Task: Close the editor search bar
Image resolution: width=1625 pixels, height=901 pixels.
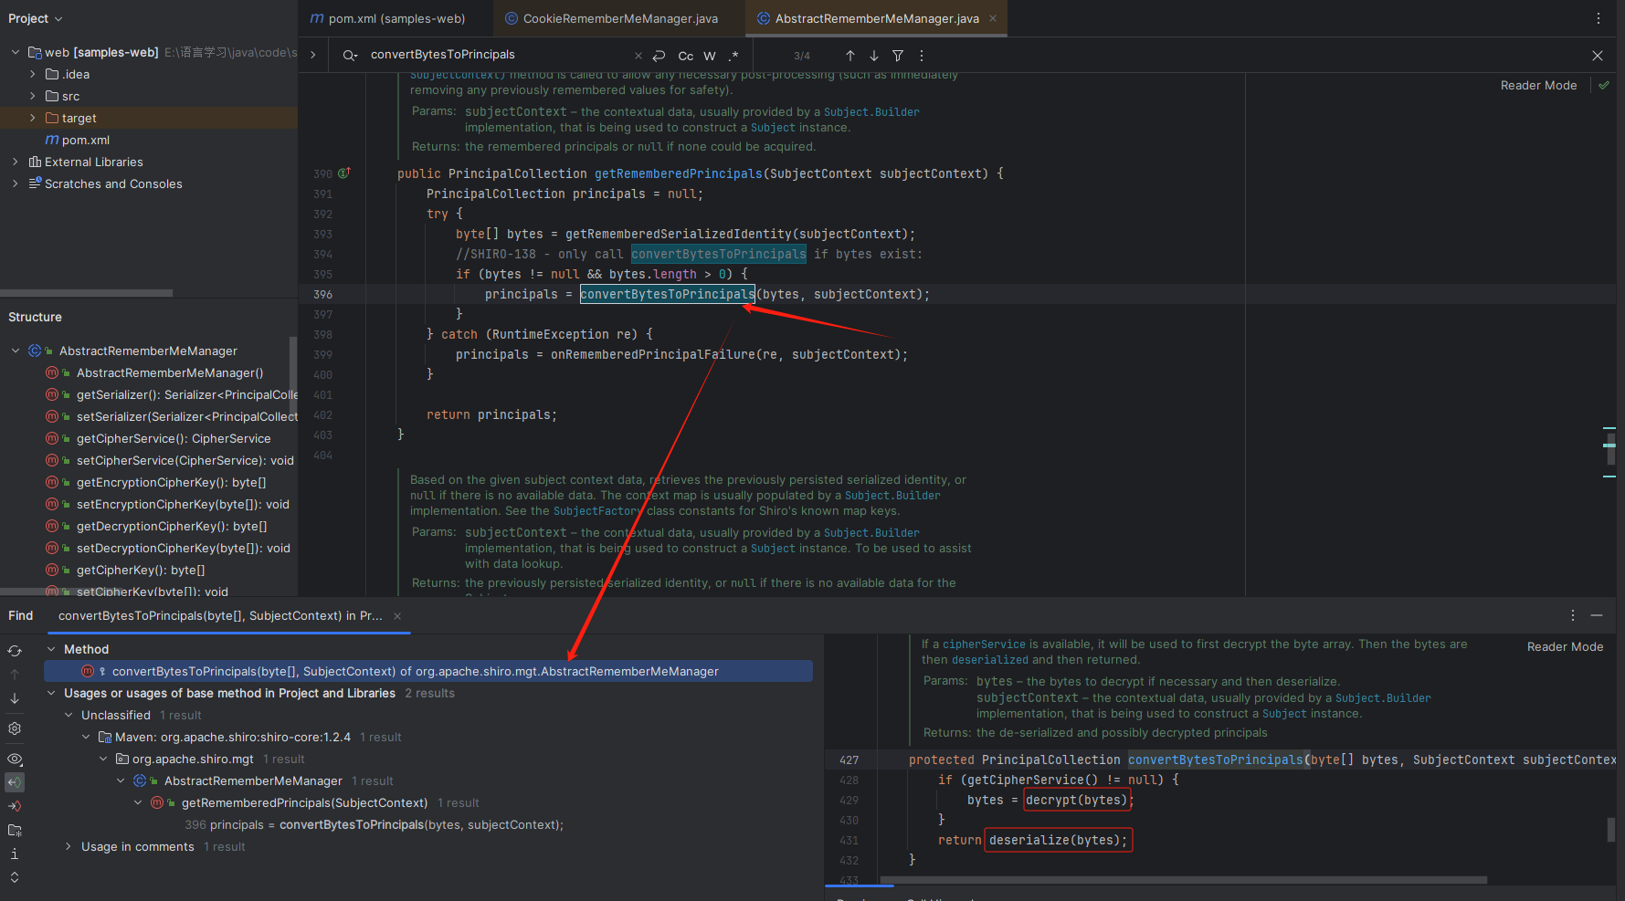Action: 1598,56
